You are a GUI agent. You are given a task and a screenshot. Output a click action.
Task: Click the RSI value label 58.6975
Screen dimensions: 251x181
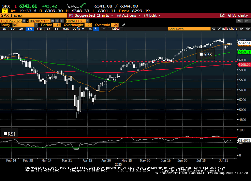244,140
